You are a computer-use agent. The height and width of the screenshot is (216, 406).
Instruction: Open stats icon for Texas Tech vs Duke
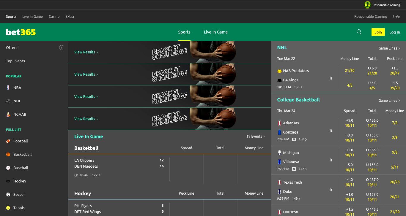coord(330,190)
